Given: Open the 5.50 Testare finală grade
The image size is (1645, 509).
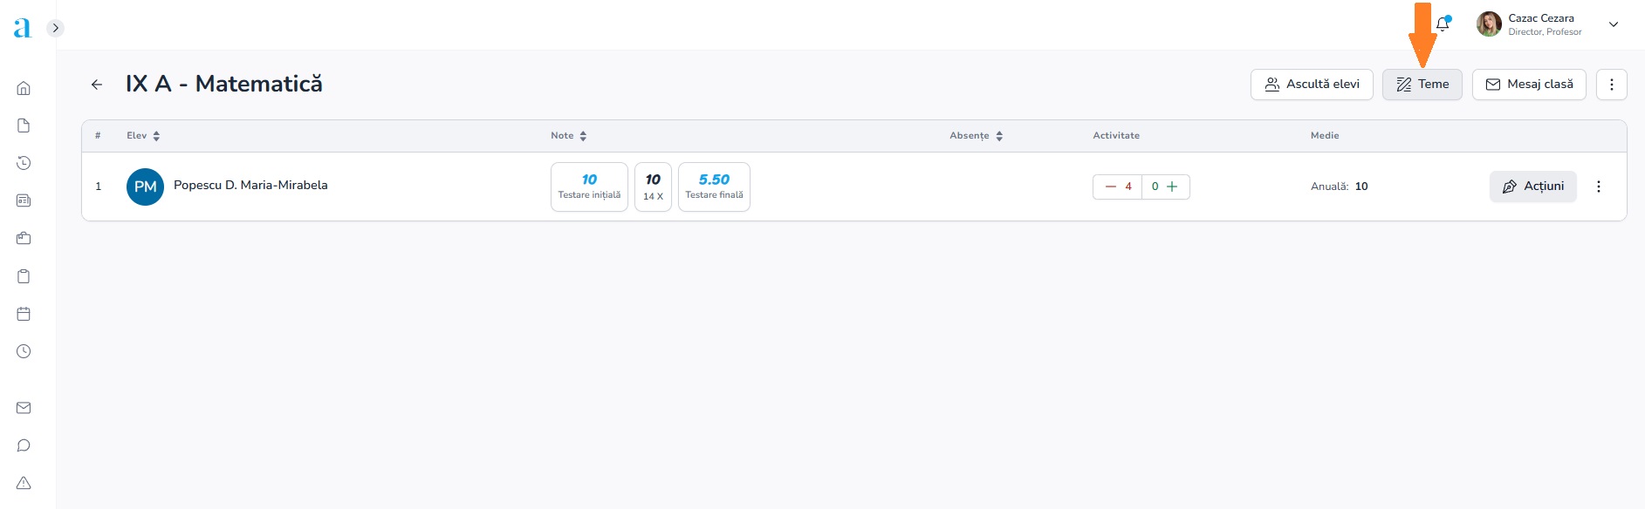Looking at the screenshot, I should coord(713,187).
